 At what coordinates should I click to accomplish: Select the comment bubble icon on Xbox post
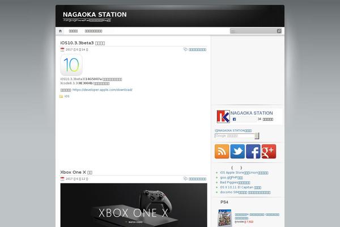(x=185, y=179)
